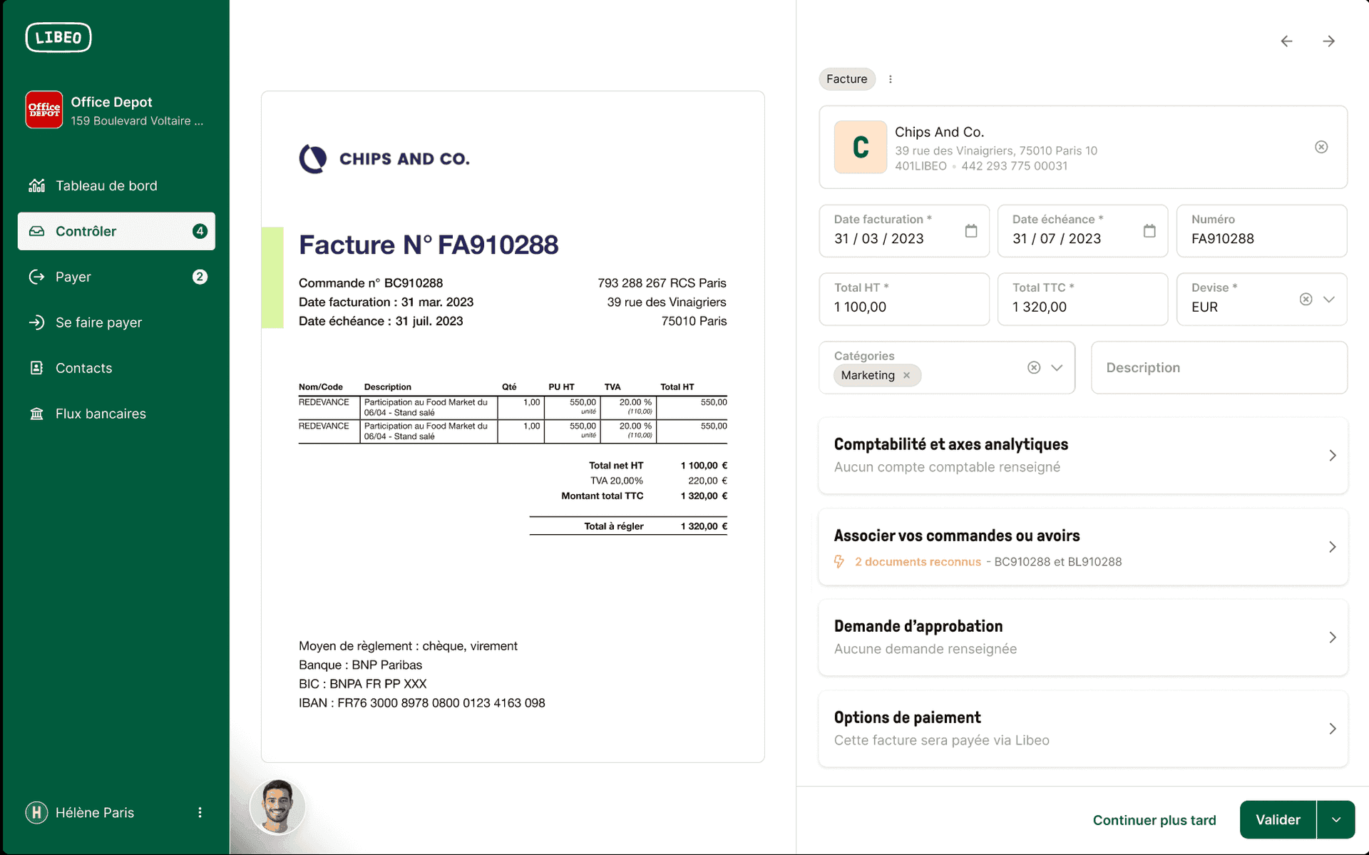1369x855 pixels.
Task: Remove the Marketing category tag
Action: 906,375
